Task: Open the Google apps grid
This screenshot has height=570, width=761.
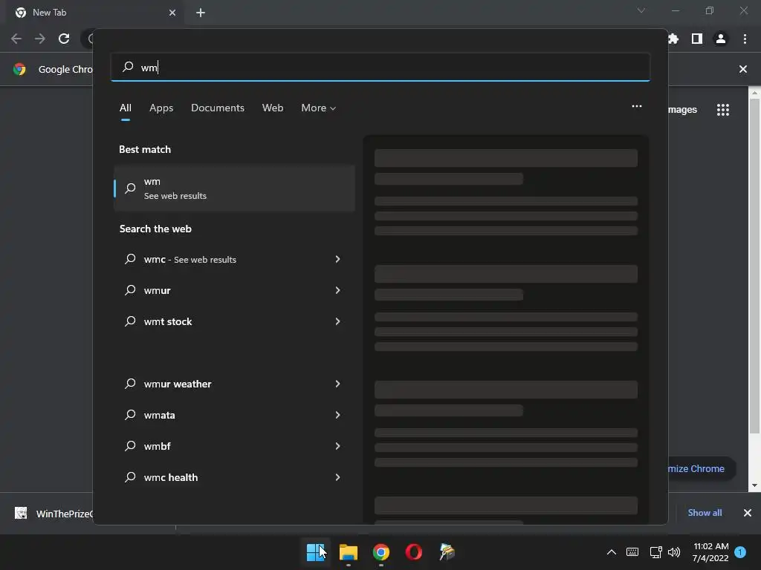Action: coord(723,110)
